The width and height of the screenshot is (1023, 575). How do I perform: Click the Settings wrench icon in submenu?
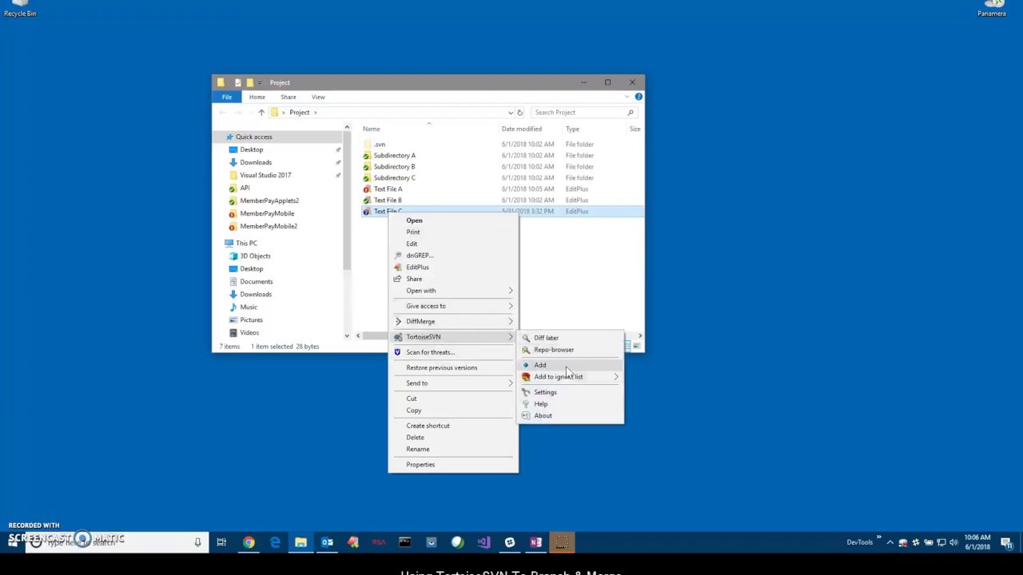pyautogui.click(x=526, y=392)
